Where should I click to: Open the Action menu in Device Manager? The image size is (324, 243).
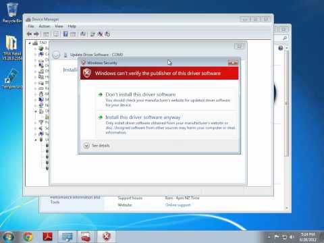[x=45, y=26]
